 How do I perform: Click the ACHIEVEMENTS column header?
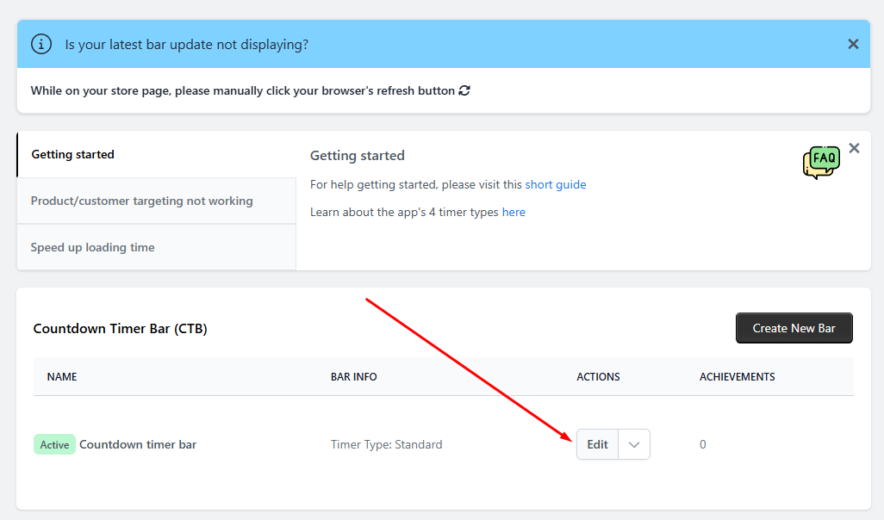tap(738, 377)
